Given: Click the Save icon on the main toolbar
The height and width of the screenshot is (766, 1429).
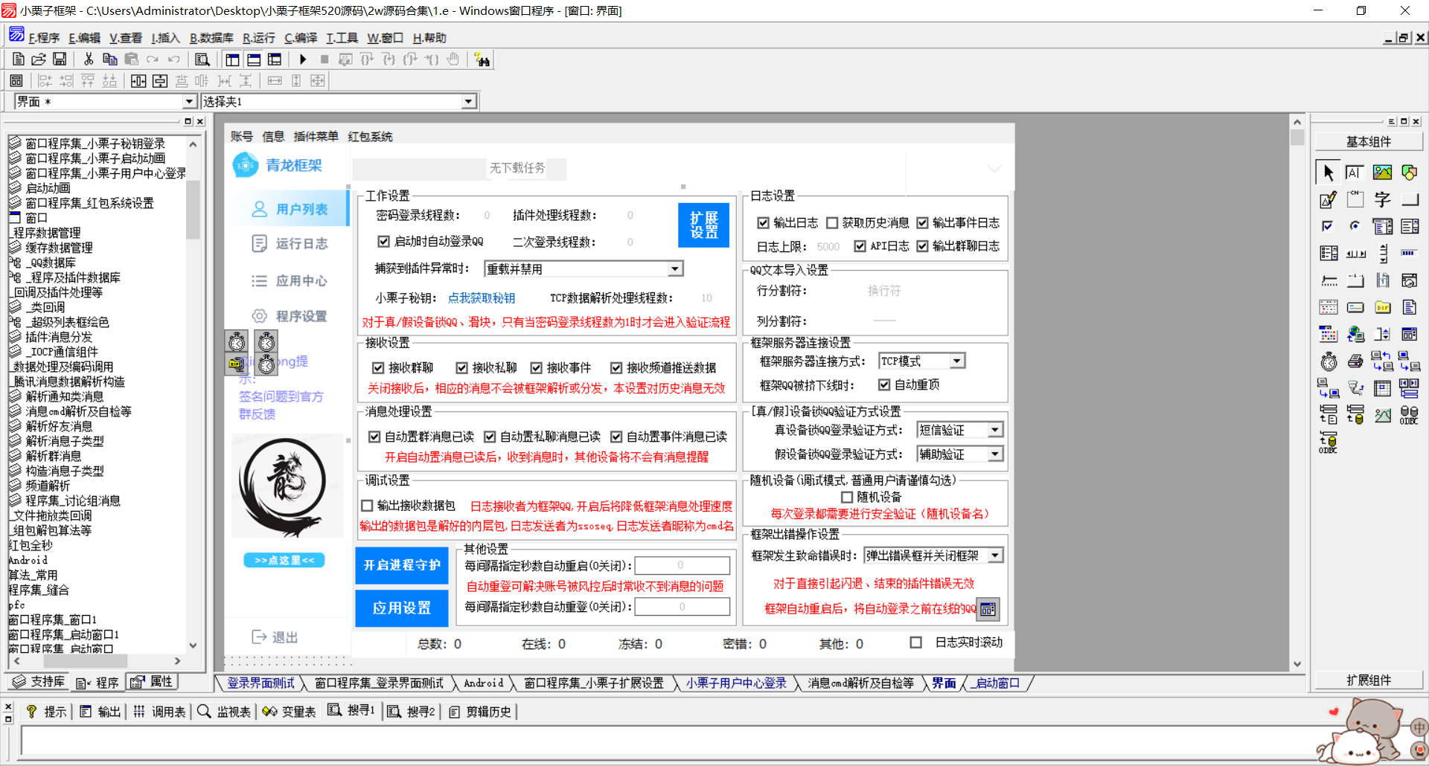Looking at the screenshot, I should click(60, 59).
